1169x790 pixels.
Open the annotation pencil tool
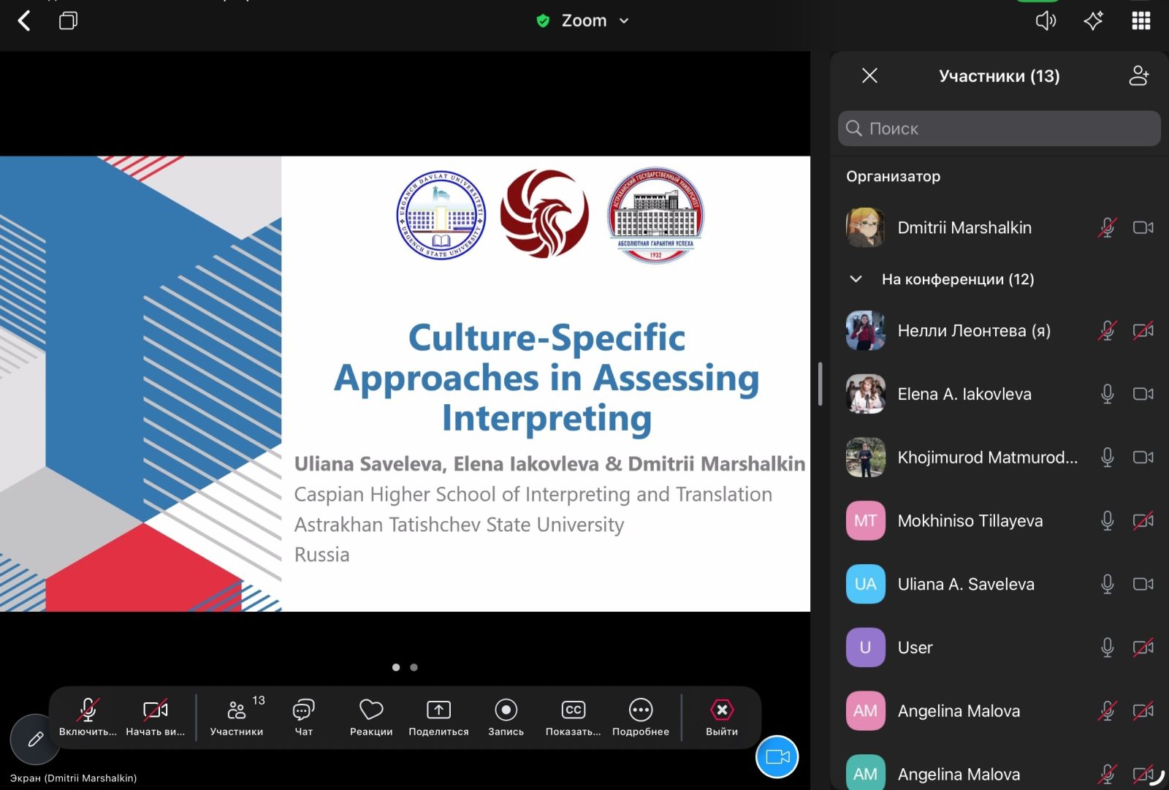(x=35, y=740)
